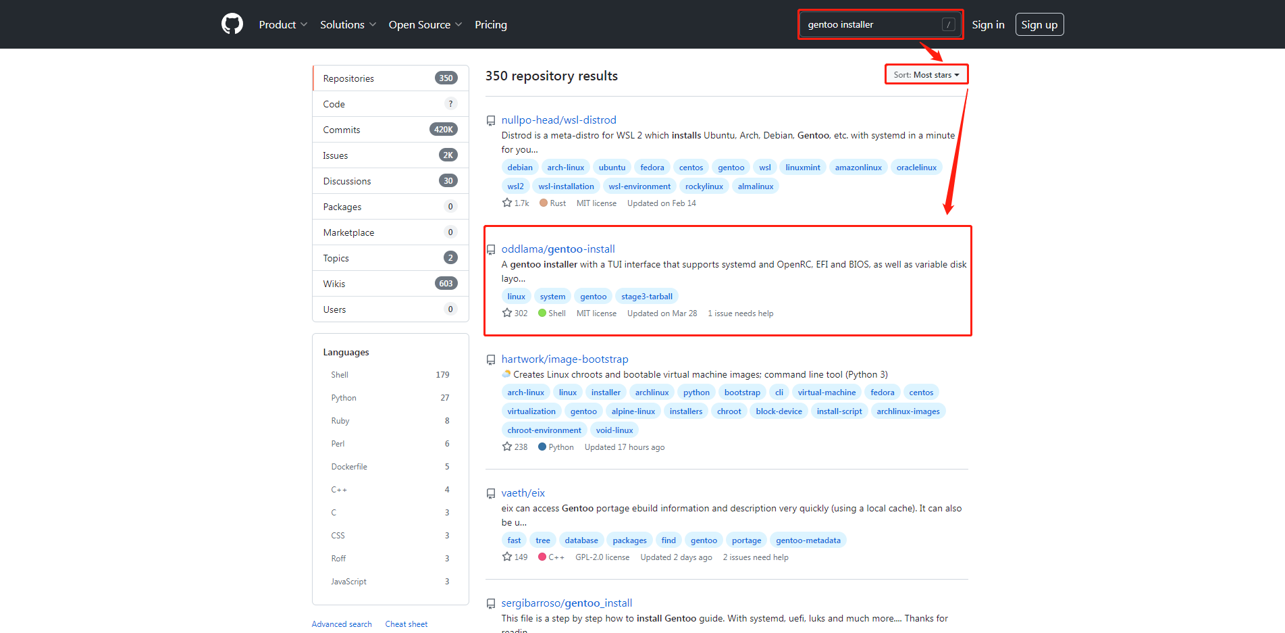The image size is (1285, 633).
Task: Open Advanced search link
Action: 342,624
